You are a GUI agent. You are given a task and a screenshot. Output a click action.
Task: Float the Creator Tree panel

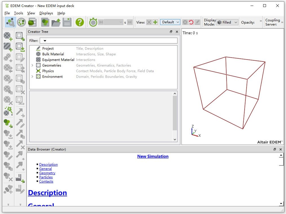coord(171,32)
